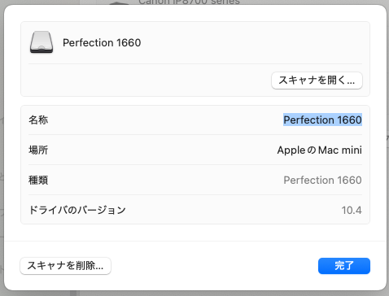This screenshot has height=296, width=389.
Task: Click empty footer between 削除 and 完了
Action: pyautogui.click(x=214, y=266)
